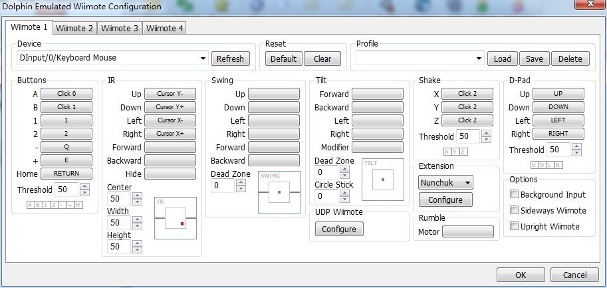Expand the Profile combo box
Screen dimensions: 607x288
(x=479, y=59)
